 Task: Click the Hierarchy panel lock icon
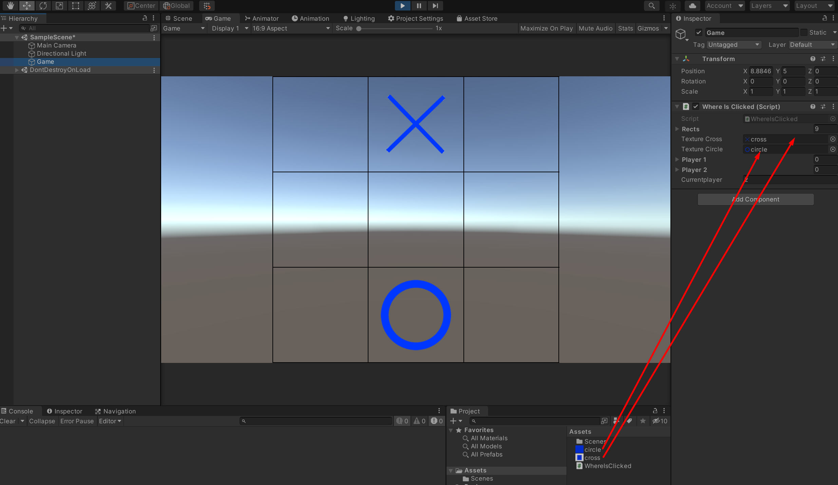pyautogui.click(x=145, y=18)
